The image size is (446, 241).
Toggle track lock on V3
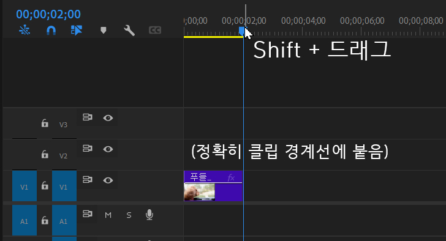point(45,123)
